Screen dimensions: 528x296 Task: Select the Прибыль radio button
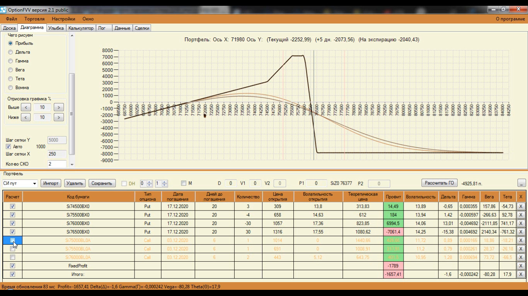[x=10, y=43]
